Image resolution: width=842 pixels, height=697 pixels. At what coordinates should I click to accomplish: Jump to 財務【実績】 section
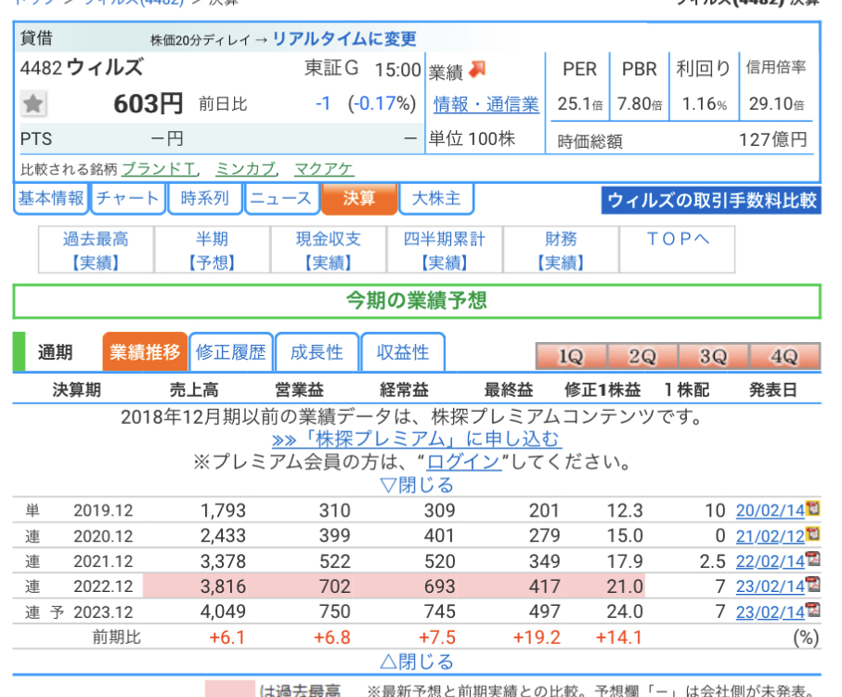click(x=561, y=250)
